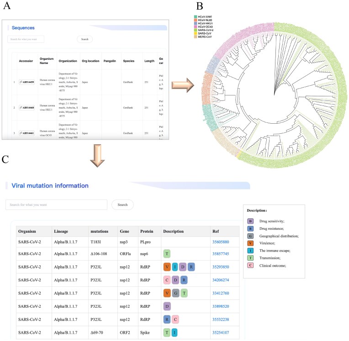The height and width of the screenshot is (341, 349).
Task: Focus the viral mutation search field
Action: [x=56, y=205]
